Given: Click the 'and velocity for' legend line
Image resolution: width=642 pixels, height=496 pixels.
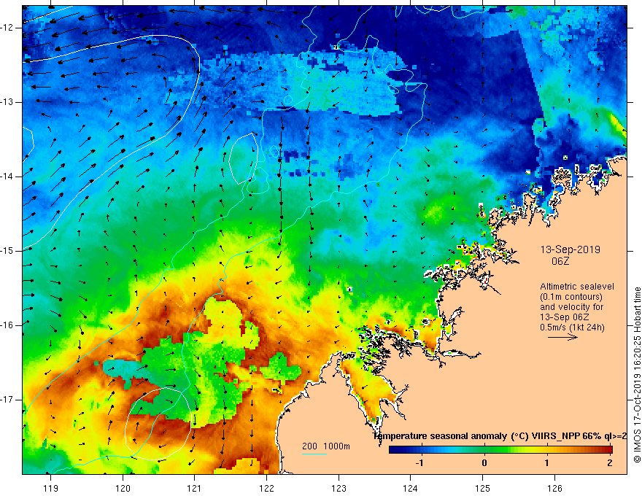Looking at the screenshot, I should tap(571, 307).
